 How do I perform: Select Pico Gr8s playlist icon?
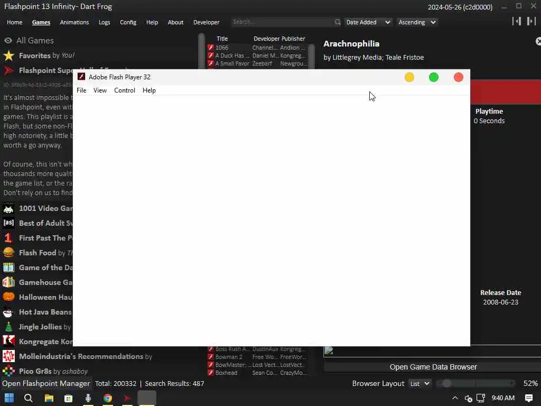(8, 371)
